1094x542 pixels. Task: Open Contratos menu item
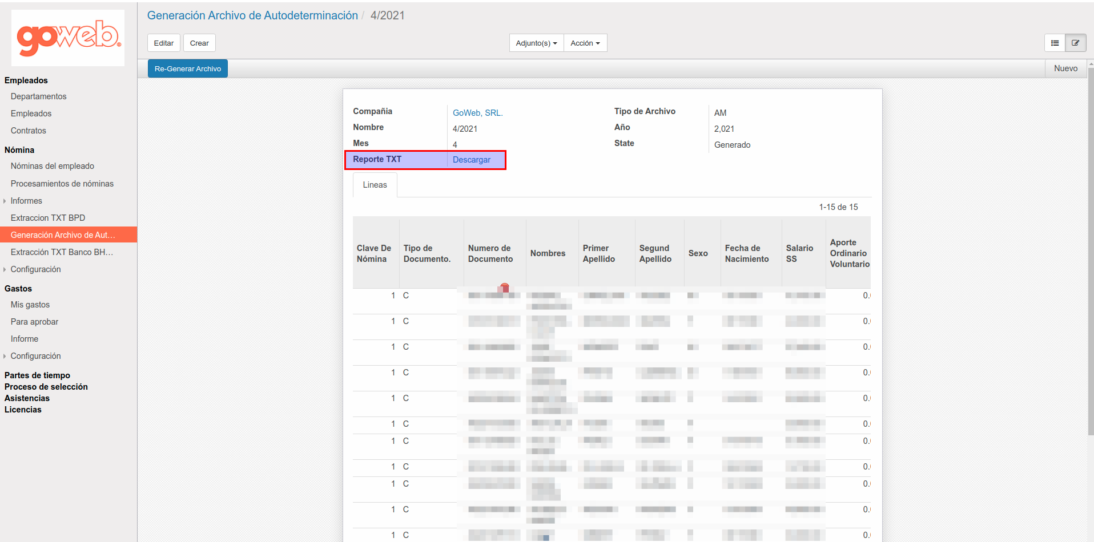pos(29,131)
